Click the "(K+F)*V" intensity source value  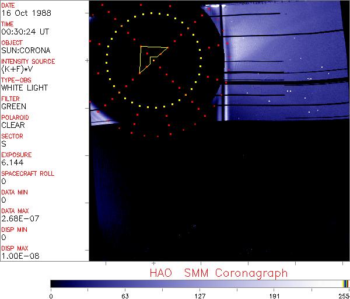tap(18, 69)
